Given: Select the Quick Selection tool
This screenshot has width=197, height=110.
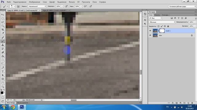Looking at the screenshot, I should [x=3, y=26].
